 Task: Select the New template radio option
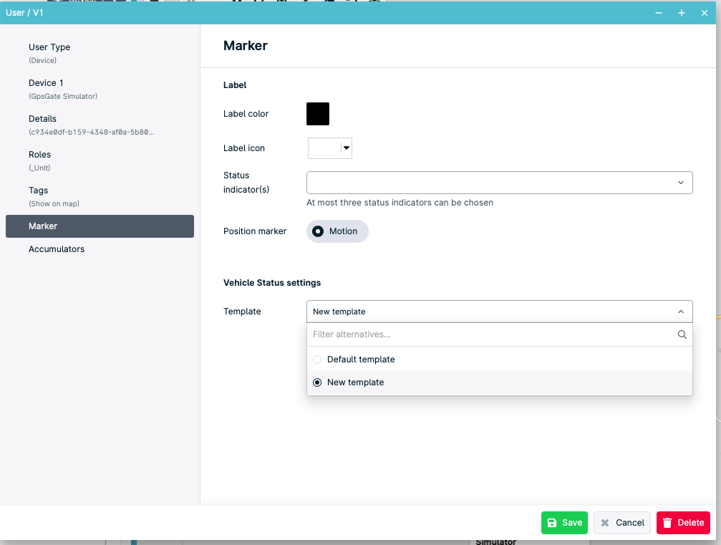coord(499,382)
